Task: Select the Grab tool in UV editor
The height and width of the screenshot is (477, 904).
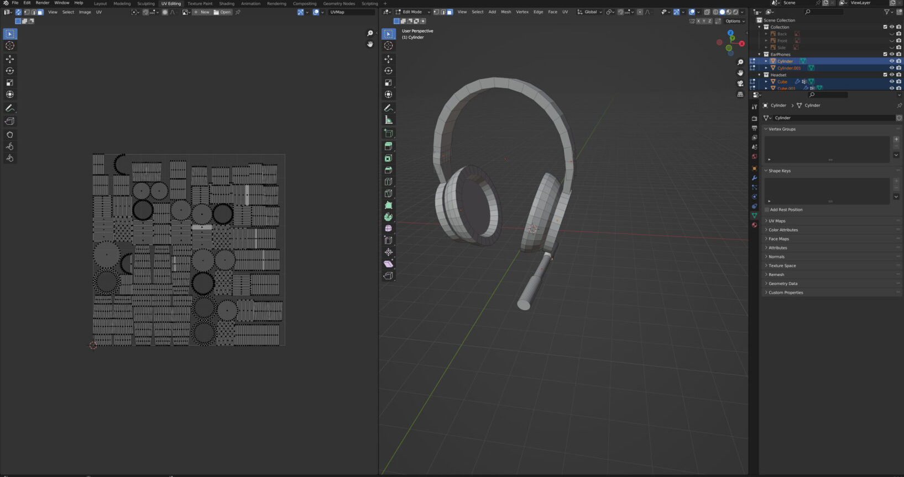Action: [x=10, y=135]
